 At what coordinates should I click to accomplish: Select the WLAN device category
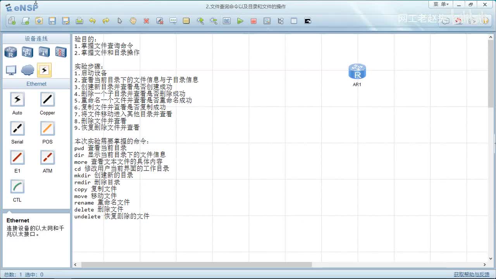coord(44,52)
